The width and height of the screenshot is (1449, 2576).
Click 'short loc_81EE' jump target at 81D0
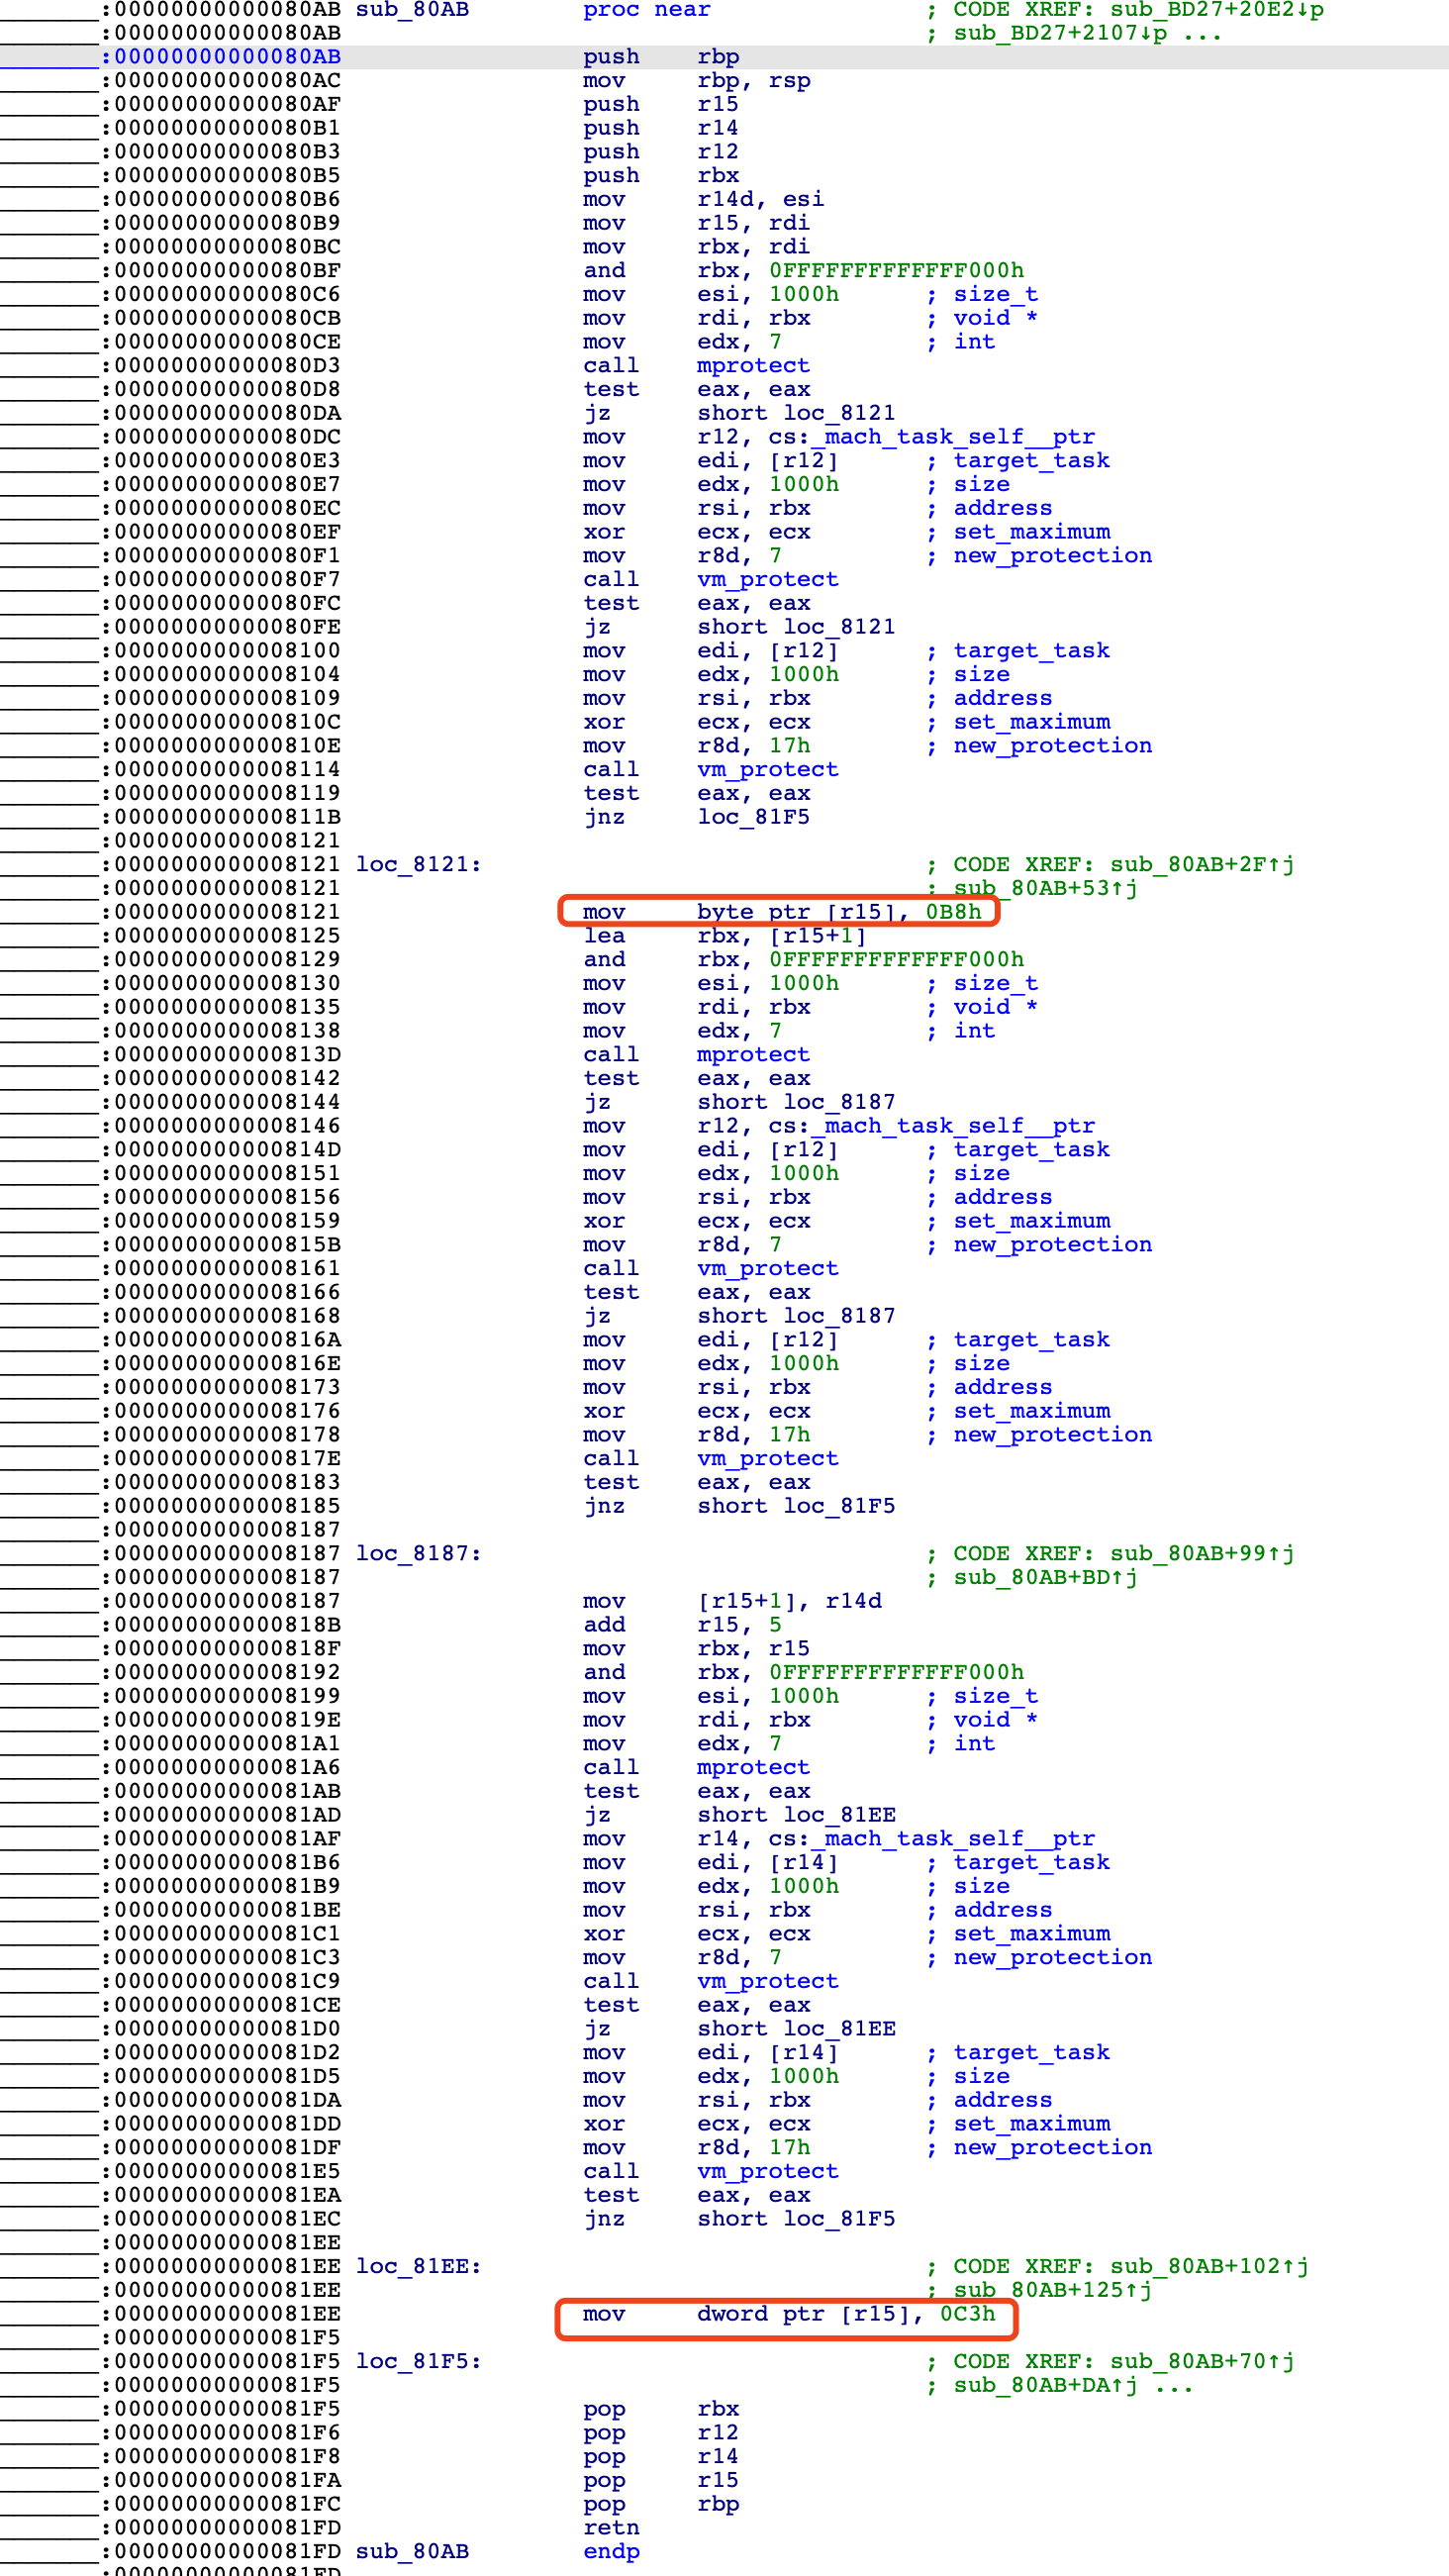click(796, 2029)
